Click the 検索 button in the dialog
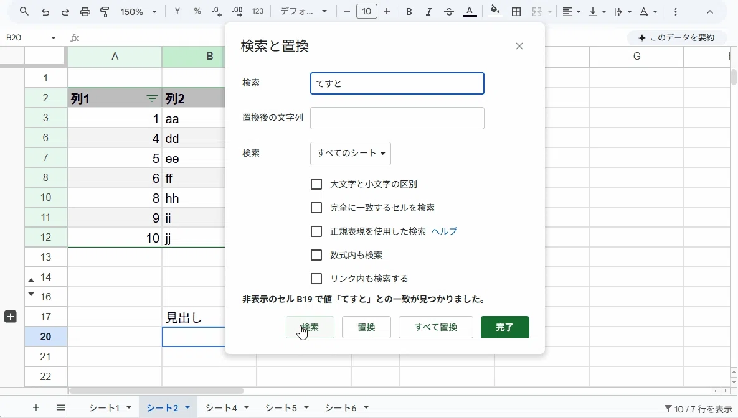Viewport: 738px width, 418px height. 310,327
